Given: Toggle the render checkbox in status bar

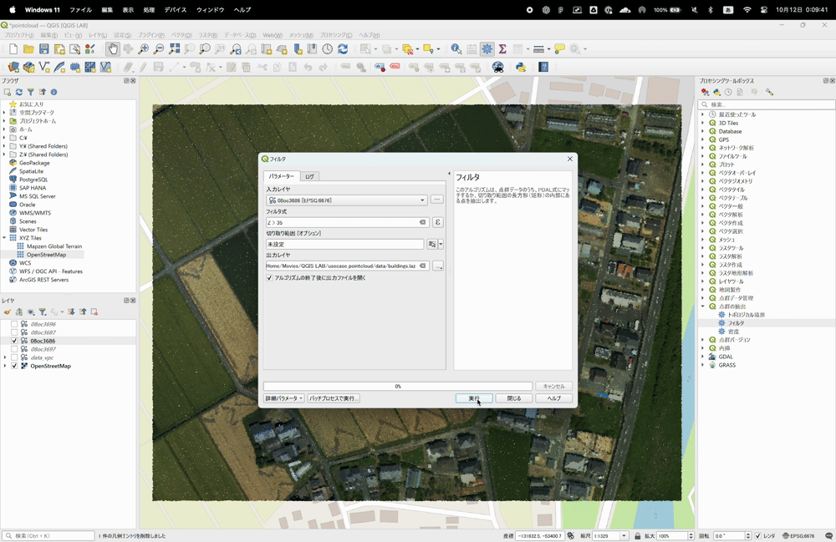Looking at the screenshot, I should point(757,535).
